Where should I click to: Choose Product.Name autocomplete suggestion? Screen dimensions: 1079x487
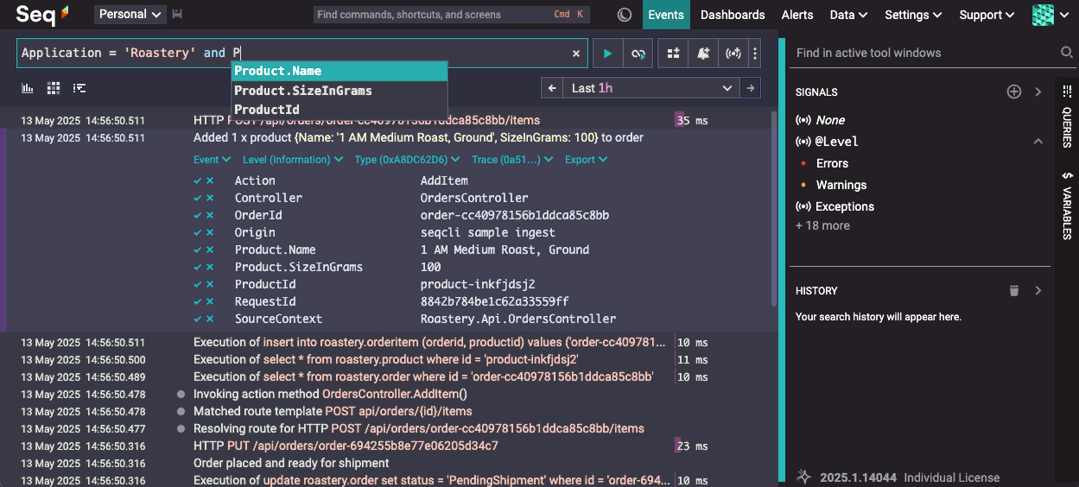pos(340,71)
